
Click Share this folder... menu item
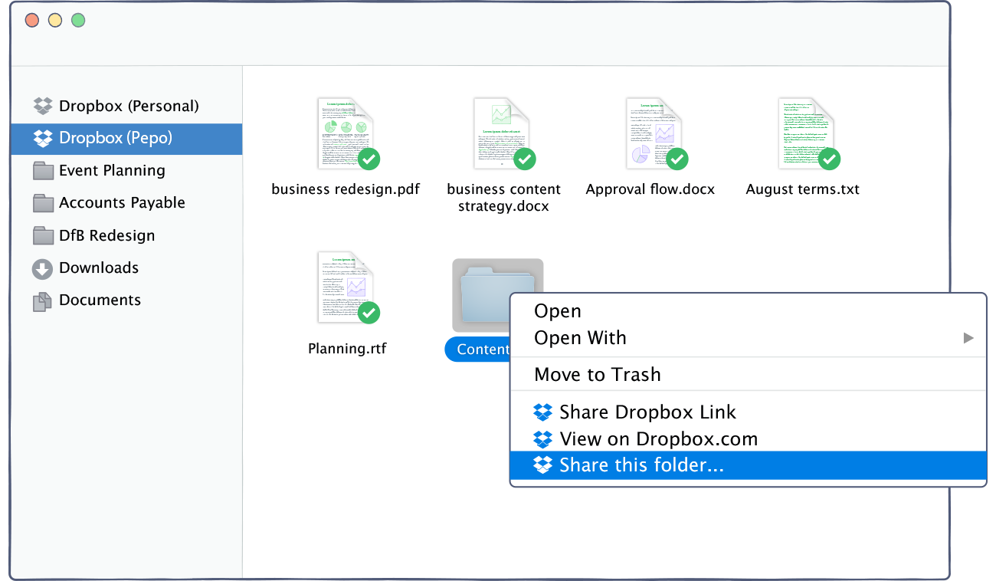[x=641, y=465]
